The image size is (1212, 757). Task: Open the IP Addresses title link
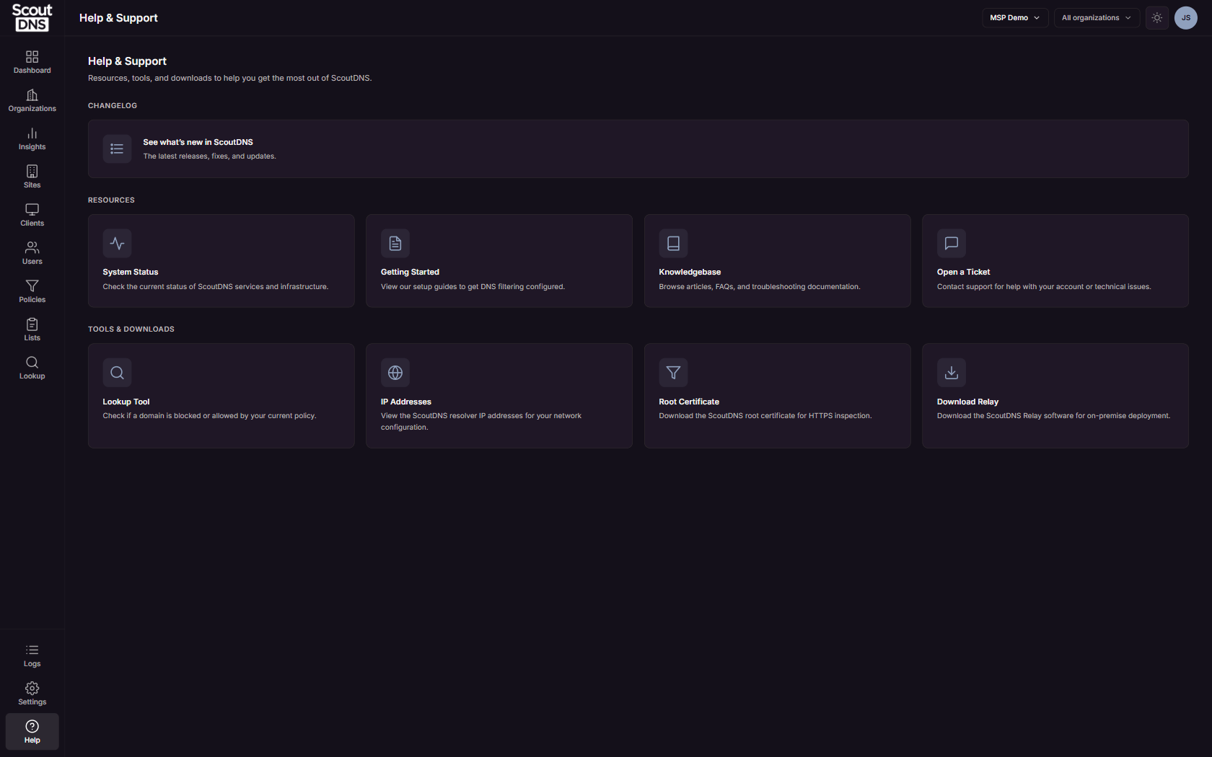coord(406,402)
